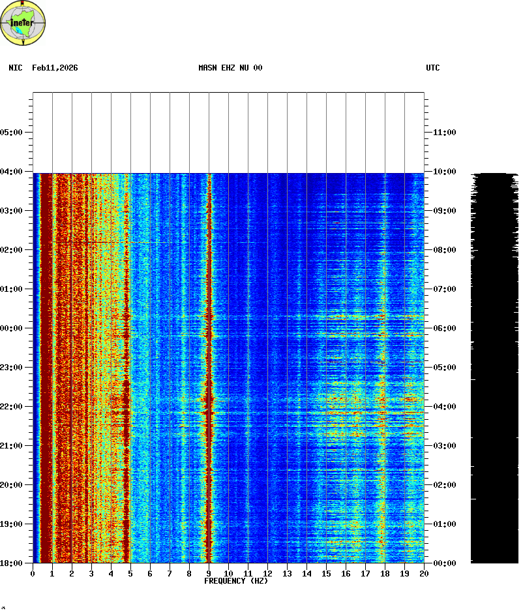
Task: Click the black amplitude bar on right
Action: coord(494,392)
